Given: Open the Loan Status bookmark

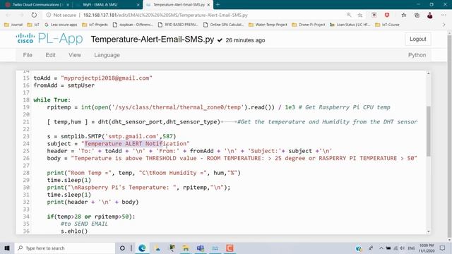Looking at the screenshot, I should click(x=350, y=25).
